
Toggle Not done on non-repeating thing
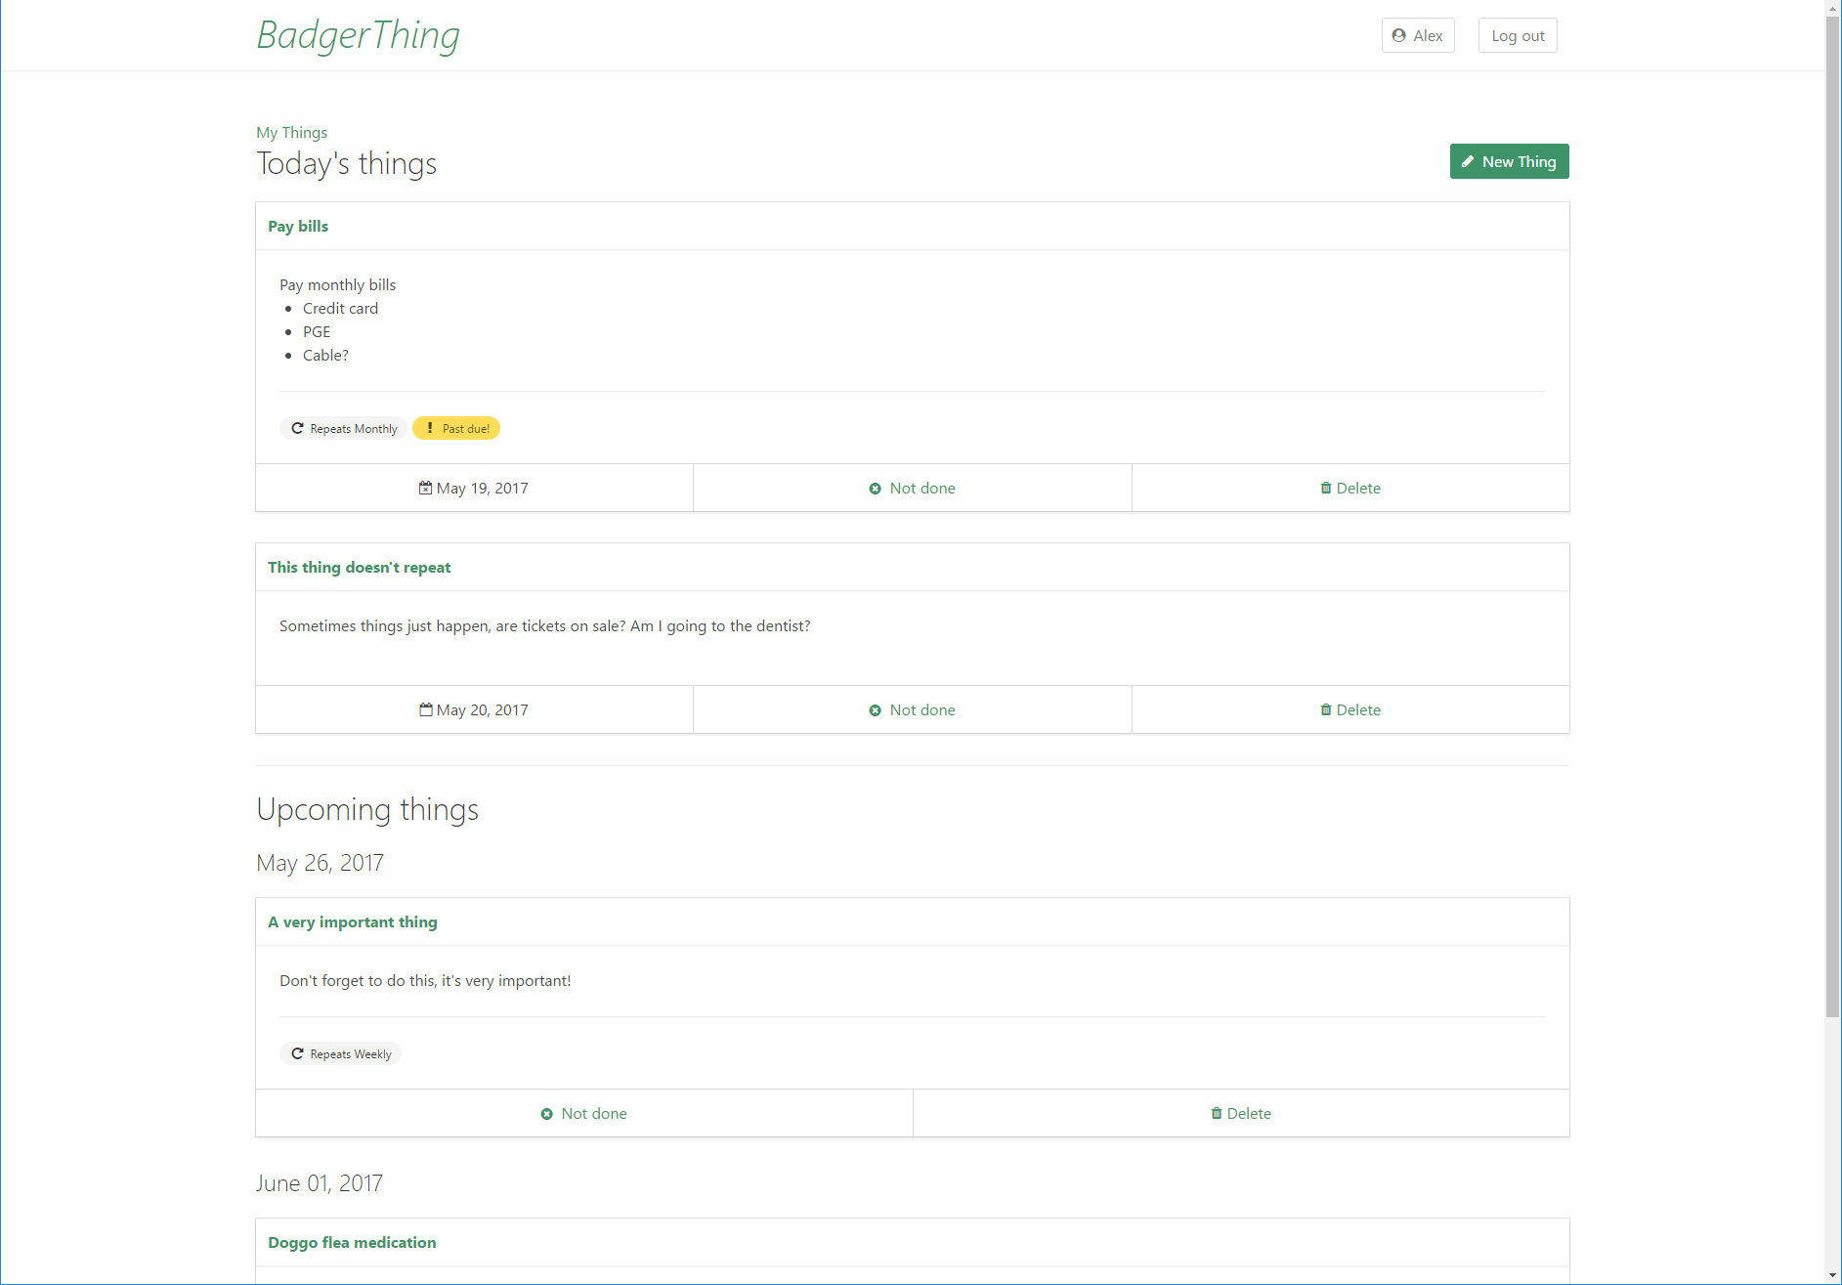(x=912, y=709)
